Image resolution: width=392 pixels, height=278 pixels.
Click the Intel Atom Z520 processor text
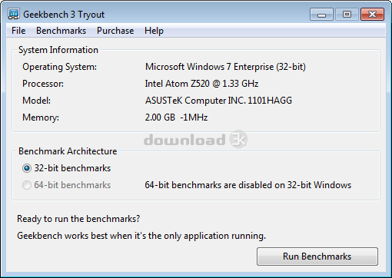point(201,84)
